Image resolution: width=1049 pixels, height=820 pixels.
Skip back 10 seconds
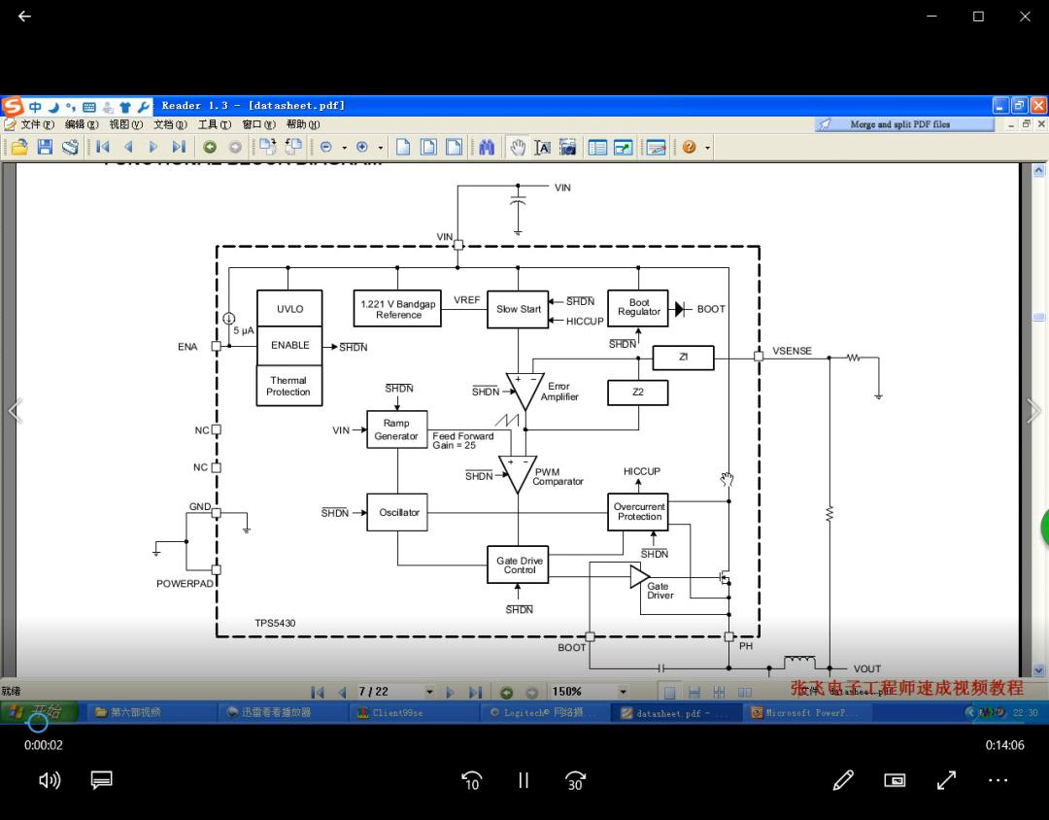tap(471, 780)
